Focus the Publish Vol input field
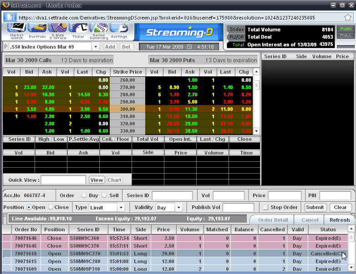The image size is (356, 274). pyautogui.click(x=239, y=207)
